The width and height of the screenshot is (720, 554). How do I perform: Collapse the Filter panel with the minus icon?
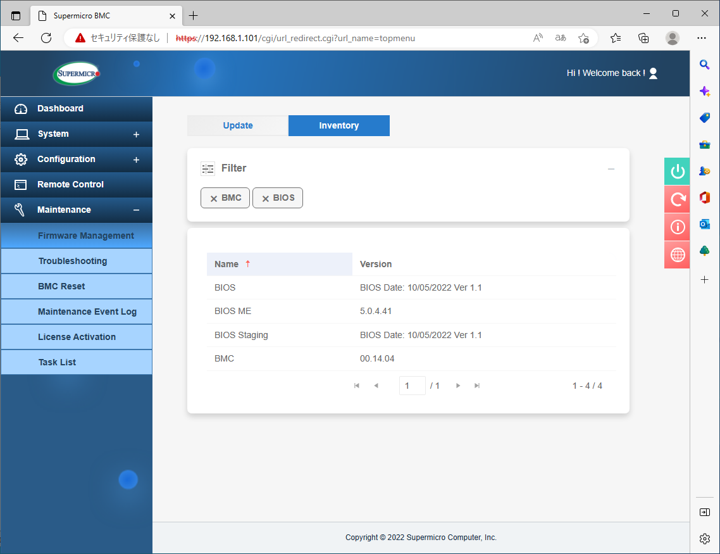pos(611,169)
